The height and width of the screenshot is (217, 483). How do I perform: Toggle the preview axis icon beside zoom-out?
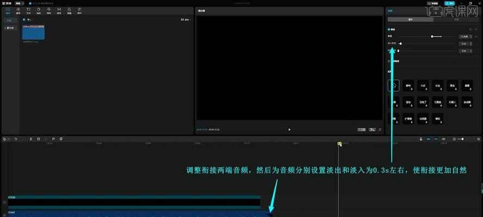(443, 139)
